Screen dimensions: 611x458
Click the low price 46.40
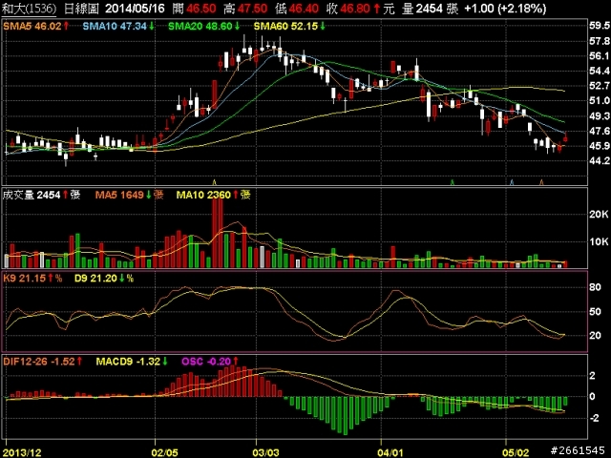click(304, 9)
